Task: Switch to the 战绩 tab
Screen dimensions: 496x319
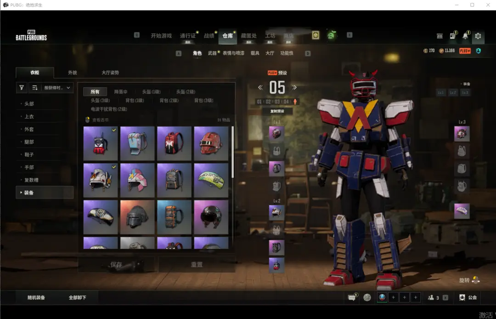Action: 209,36
